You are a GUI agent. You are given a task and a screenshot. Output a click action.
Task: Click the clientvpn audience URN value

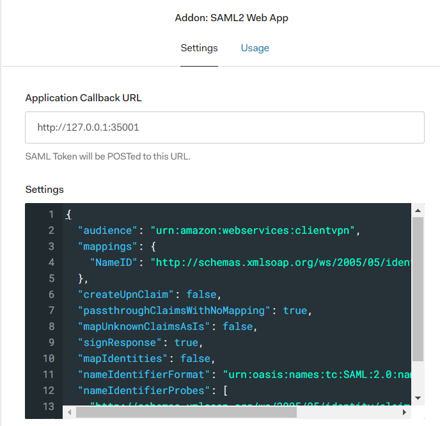[253, 231]
